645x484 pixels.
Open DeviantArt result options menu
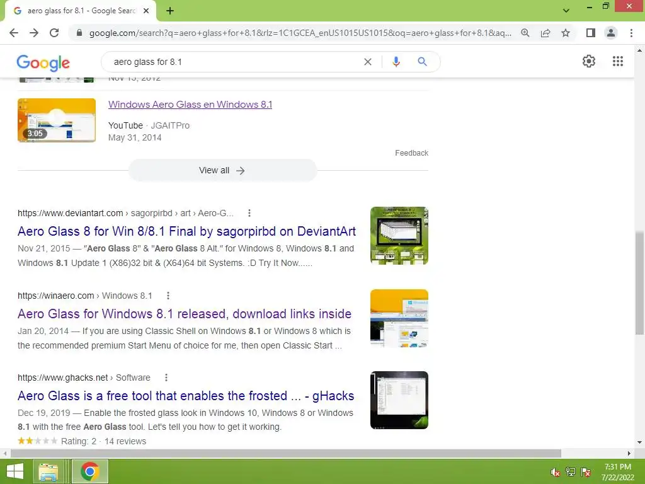click(249, 213)
